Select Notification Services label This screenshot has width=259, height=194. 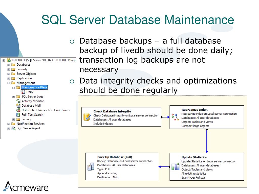[x=31, y=124]
